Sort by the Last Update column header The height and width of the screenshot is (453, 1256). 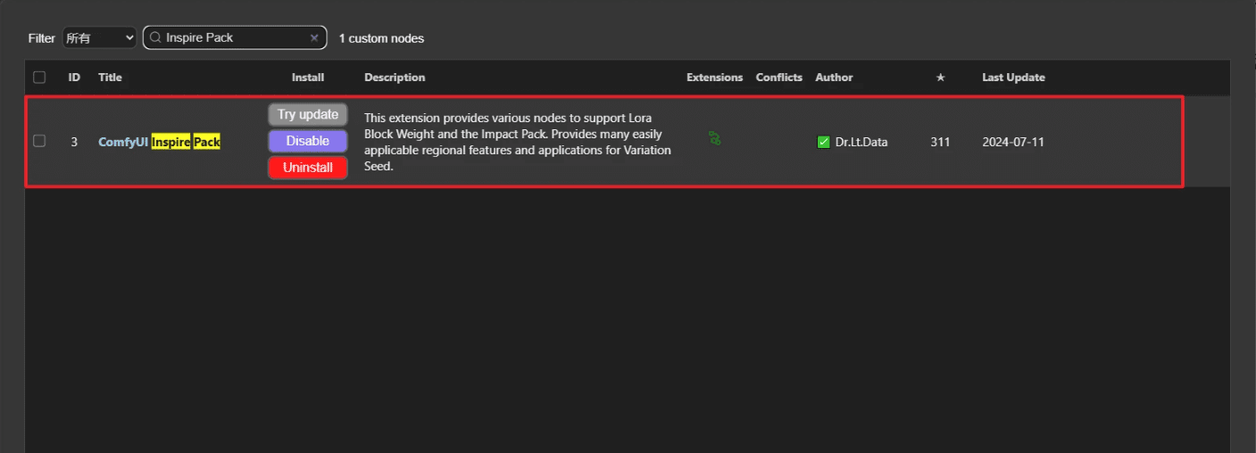click(x=1013, y=78)
